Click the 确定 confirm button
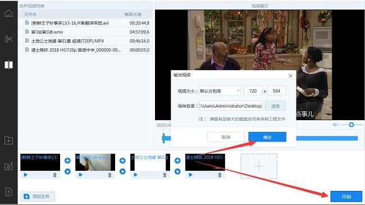Viewport: 365px width, 205px height. click(267, 137)
